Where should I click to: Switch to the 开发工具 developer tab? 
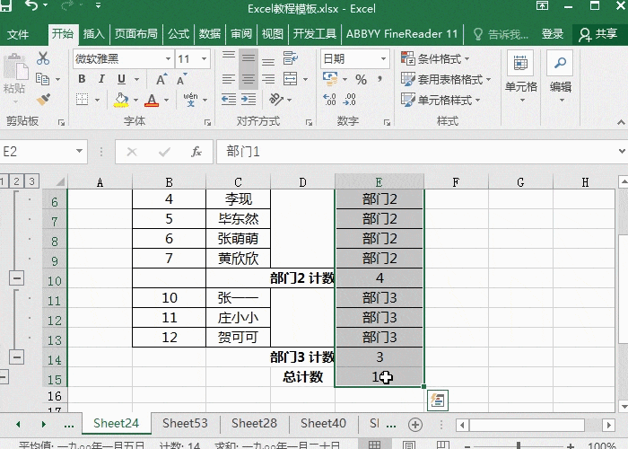coord(315,34)
